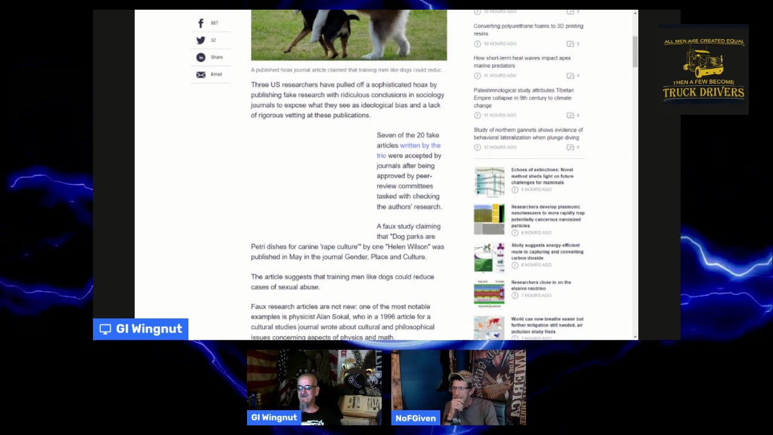This screenshot has height=435, width=773.
Task: Click the Truck Drivers logo graphic
Action: (704, 69)
